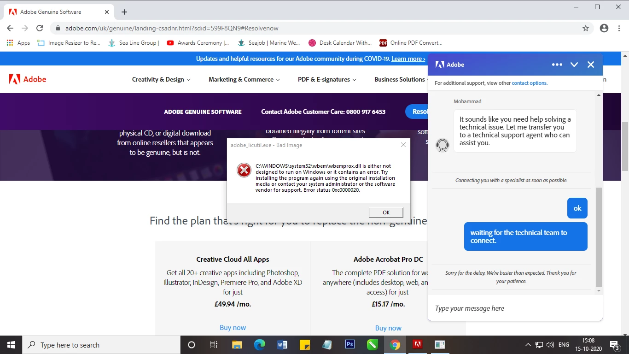Screen dimensions: 629x354
Task: Click the taskbar search box
Action: [101, 345]
